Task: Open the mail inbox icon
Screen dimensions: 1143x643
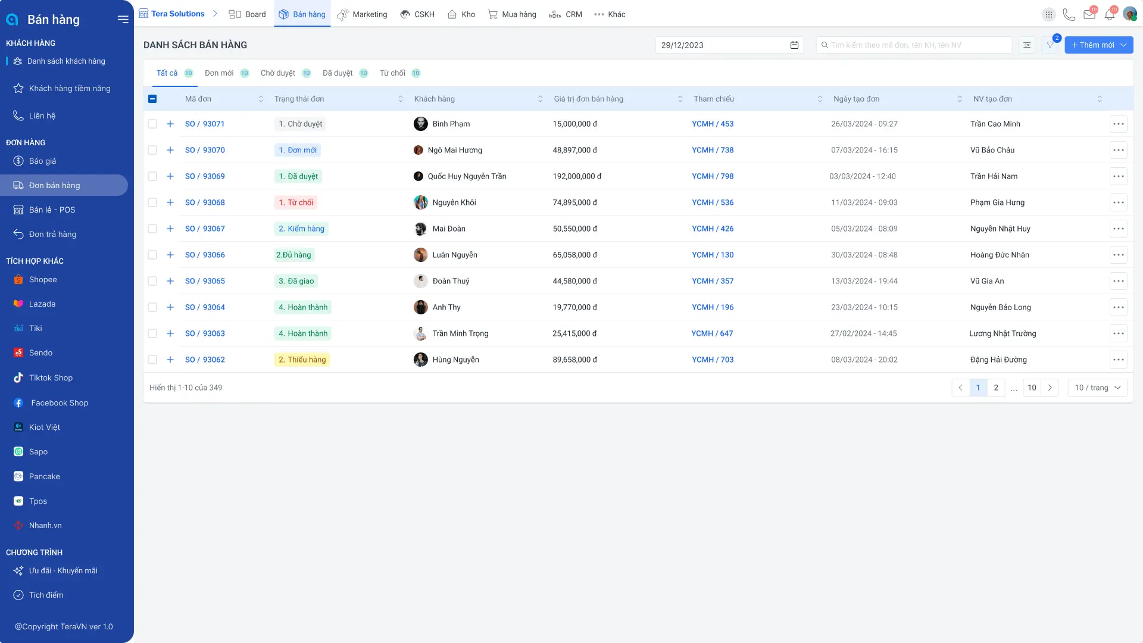Action: pos(1089,14)
